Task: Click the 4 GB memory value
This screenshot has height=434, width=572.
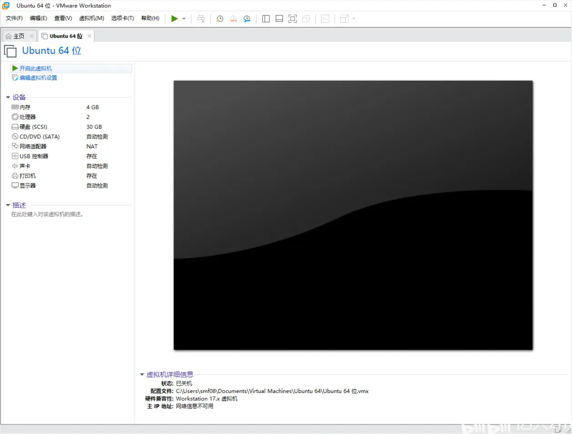Action: (x=92, y=107)
